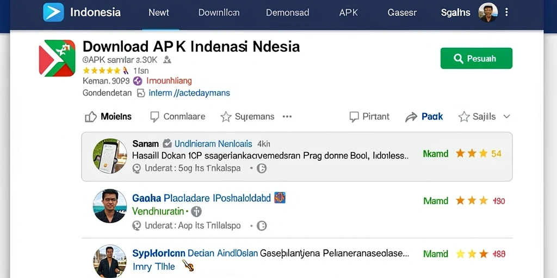This screenshot has height=278, width=557.
Task: Toggle the Sajills star favorite
Action: 464,117
